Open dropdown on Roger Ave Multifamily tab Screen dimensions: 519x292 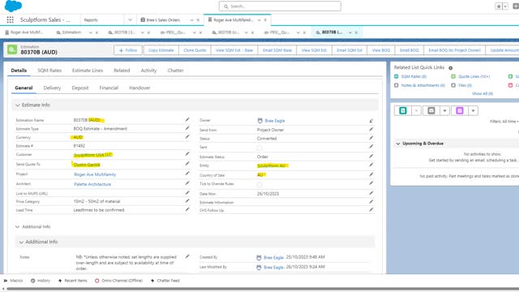[x=259, y=20]
